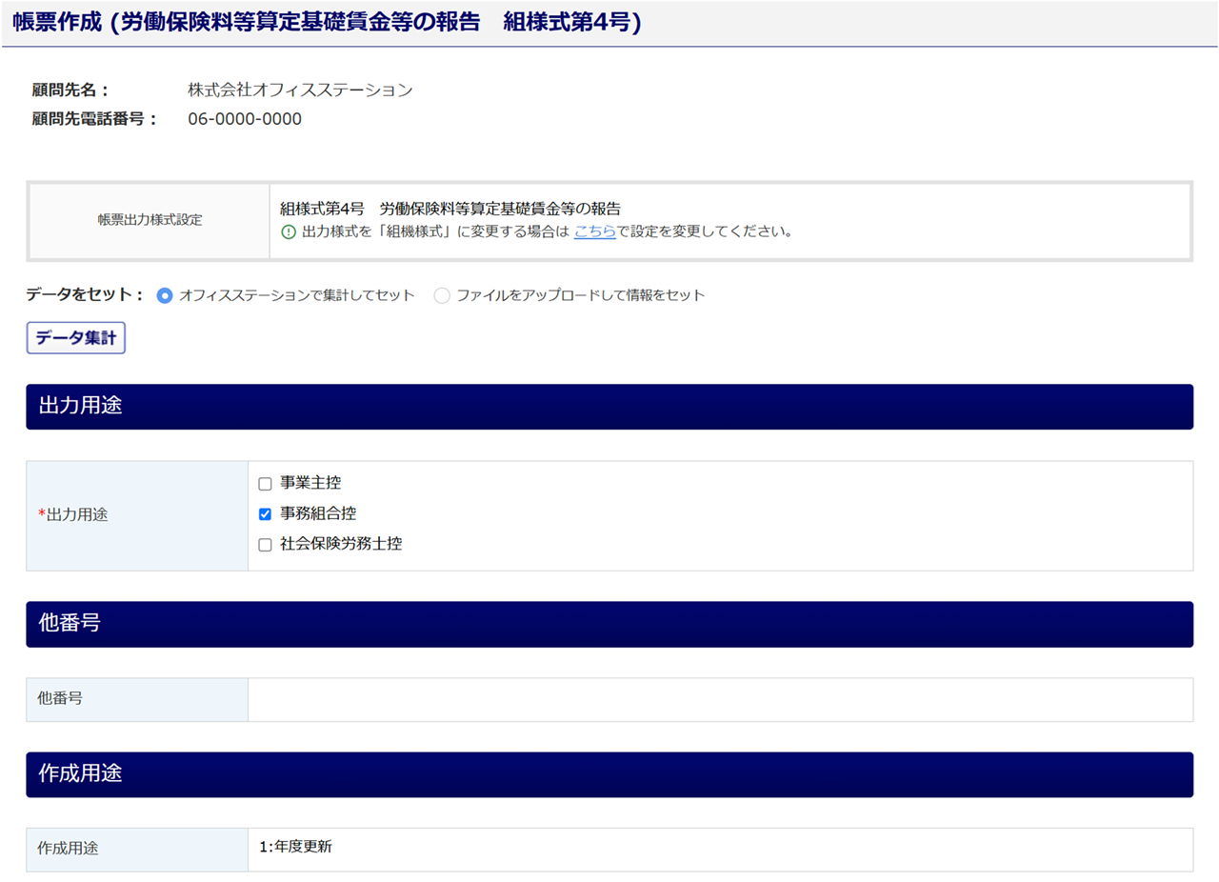Enable the 社会保険労務士控 checkbox
This screenshot has height=882, width=1219.
(x=266, y=546)
